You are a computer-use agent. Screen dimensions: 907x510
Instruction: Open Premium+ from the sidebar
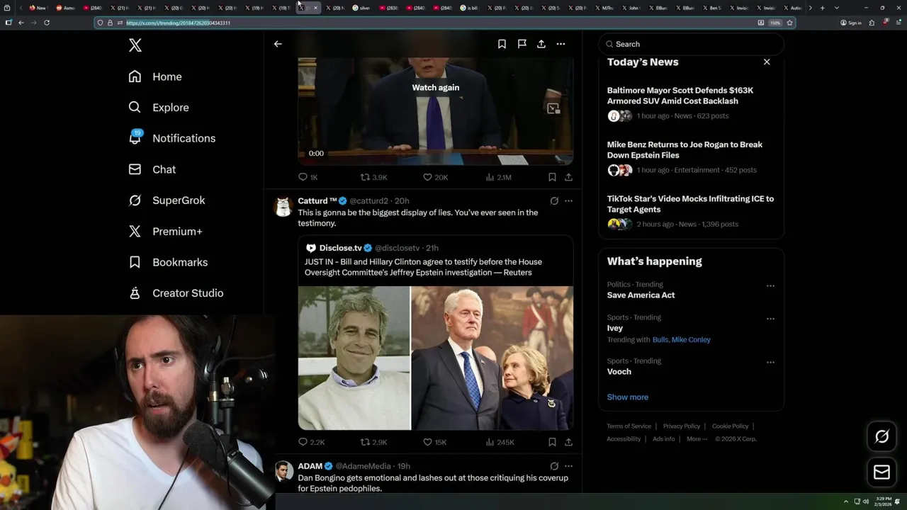tap(165, 231)
